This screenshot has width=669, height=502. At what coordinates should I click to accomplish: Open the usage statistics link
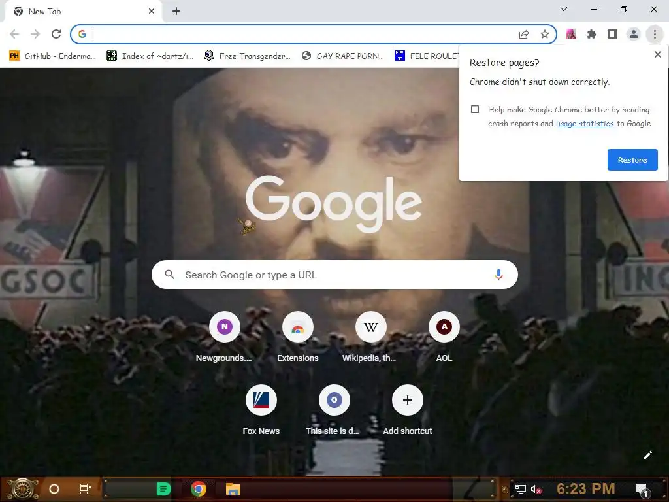coord(585,124)
